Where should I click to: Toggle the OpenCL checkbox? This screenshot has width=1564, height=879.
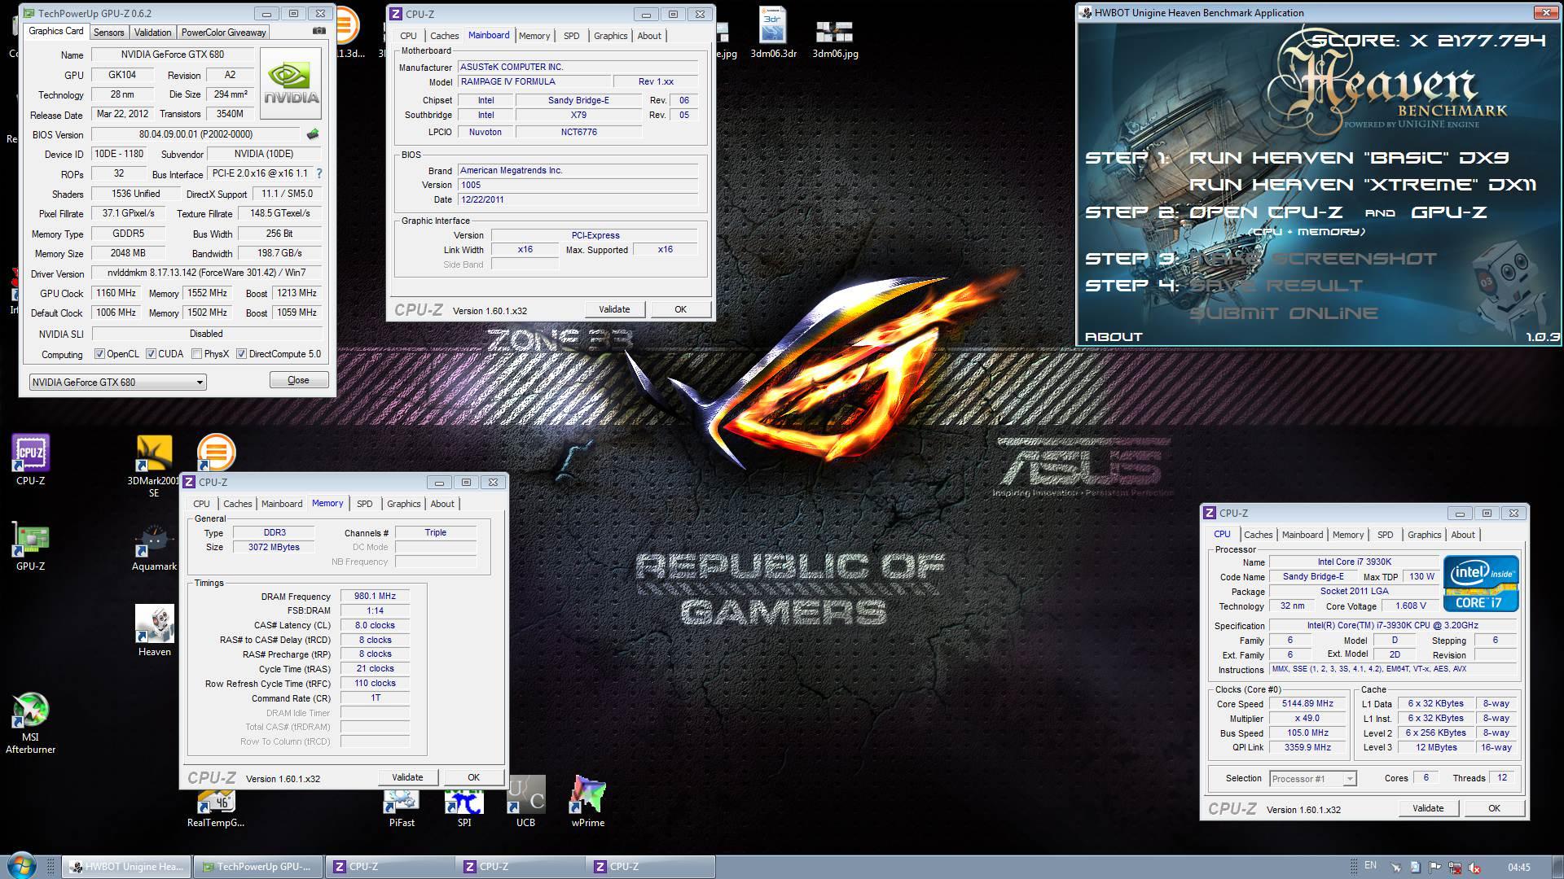99,354
